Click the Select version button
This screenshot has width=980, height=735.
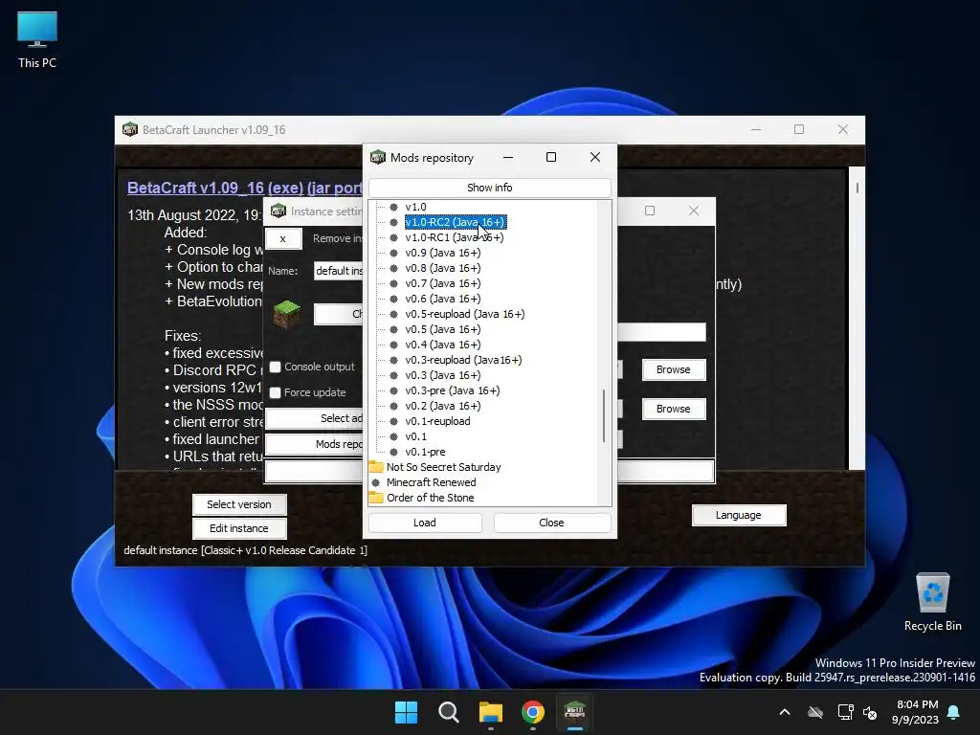pyautogui.click(x=239, y=504)
